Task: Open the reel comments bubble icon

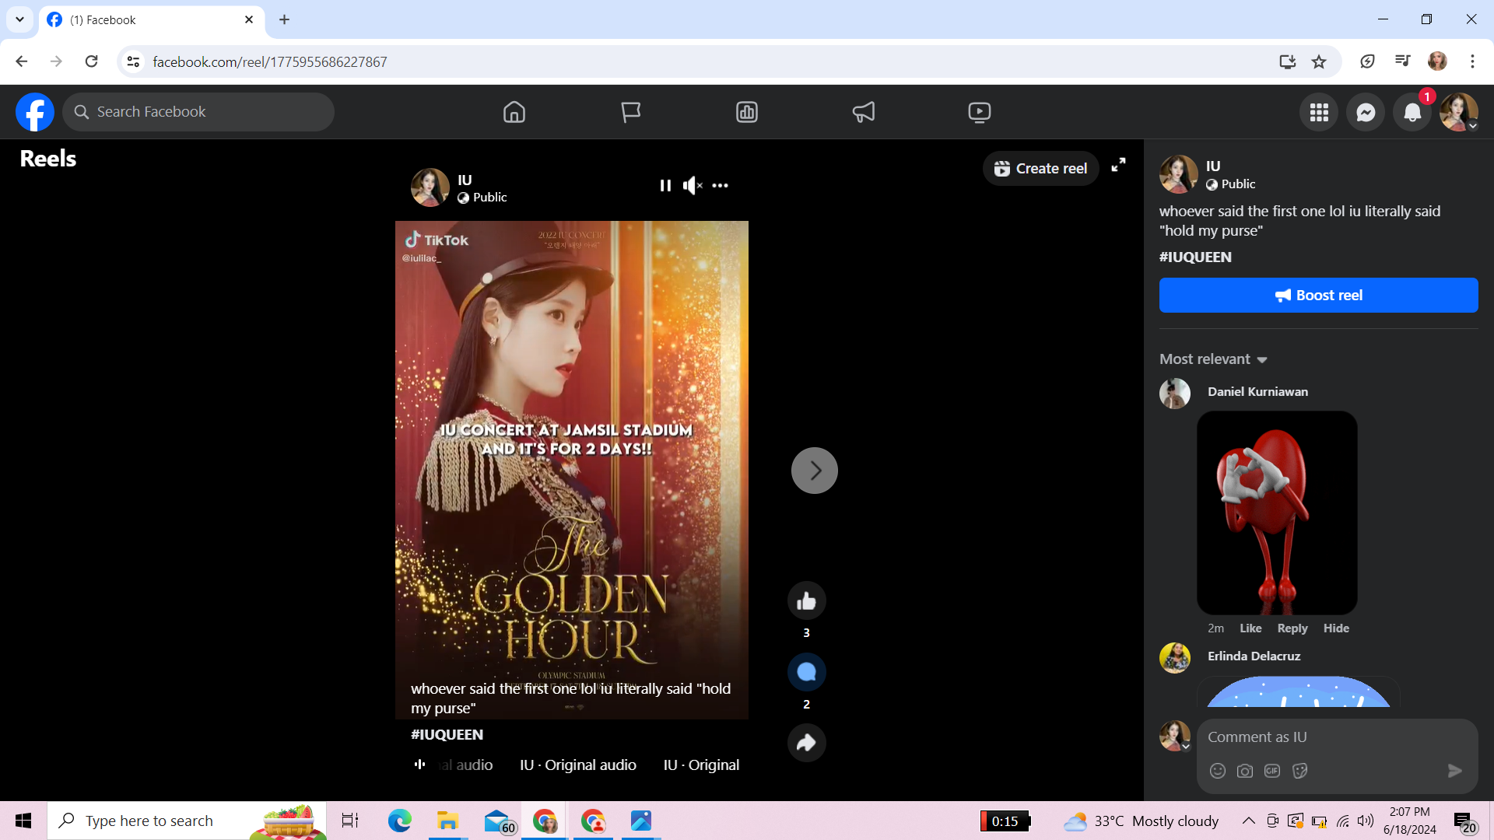Action: coord(806,672)
